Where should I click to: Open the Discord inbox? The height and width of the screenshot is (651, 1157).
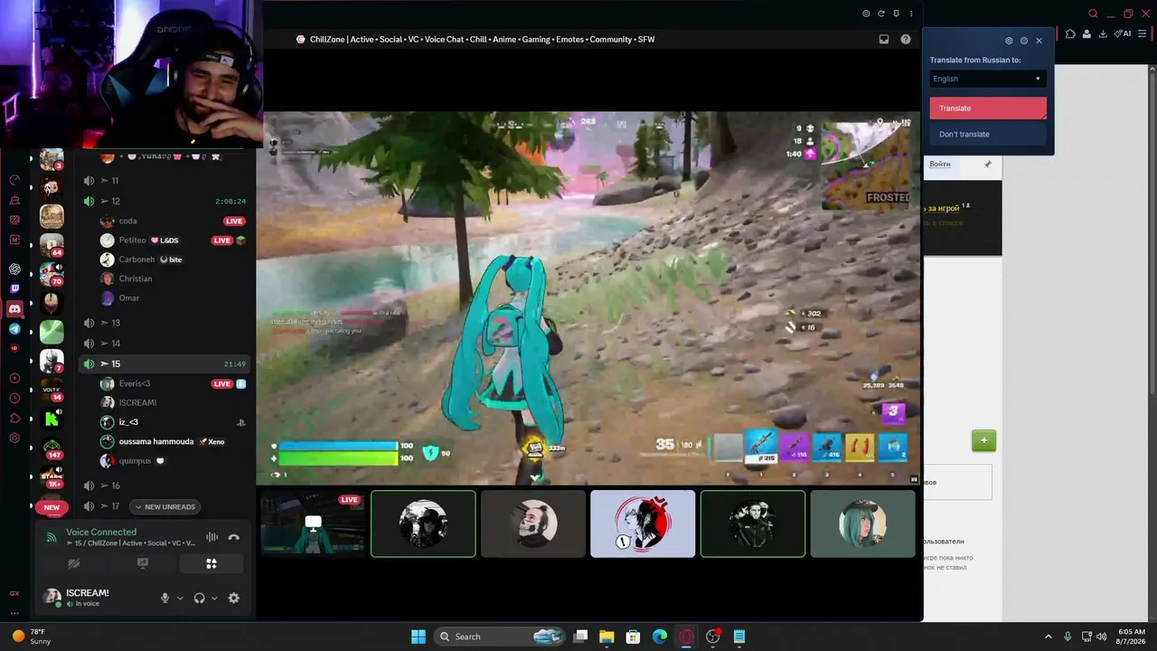[884, 39]
